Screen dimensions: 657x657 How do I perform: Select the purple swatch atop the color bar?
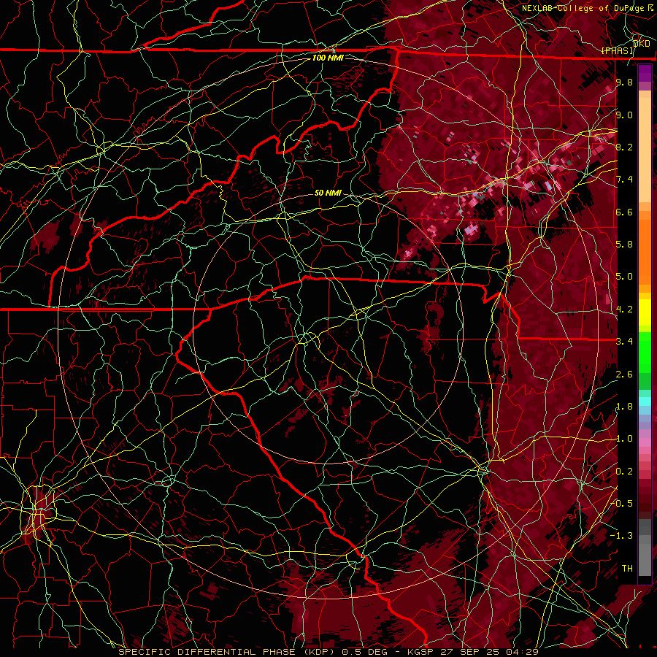tap(645, 73)
